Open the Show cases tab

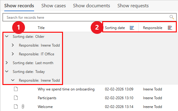(x=54, y=6)
